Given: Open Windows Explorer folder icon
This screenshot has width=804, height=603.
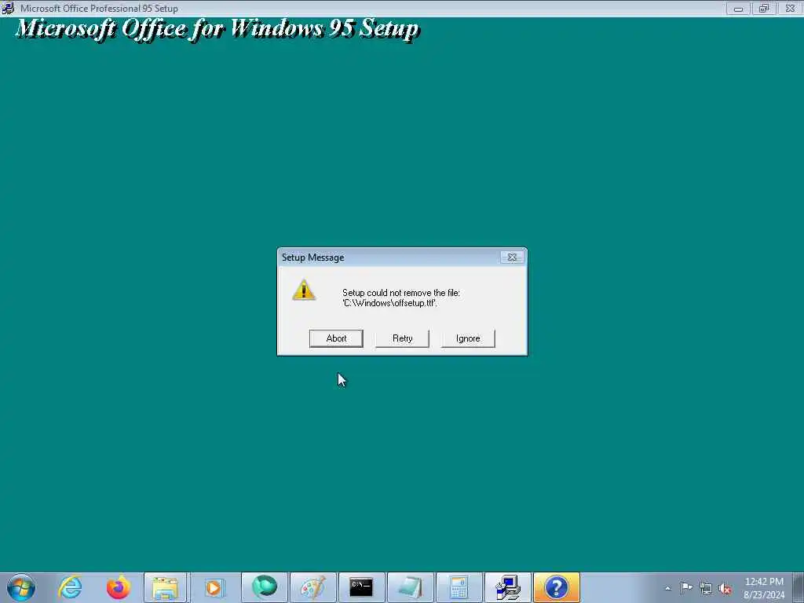Looking at the screenshot, I should 166,587.
